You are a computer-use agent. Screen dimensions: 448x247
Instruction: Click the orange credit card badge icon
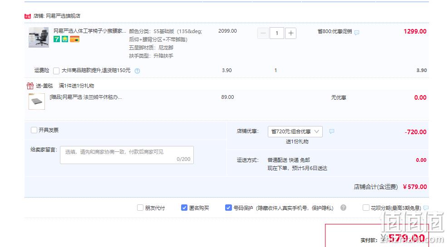74,39
